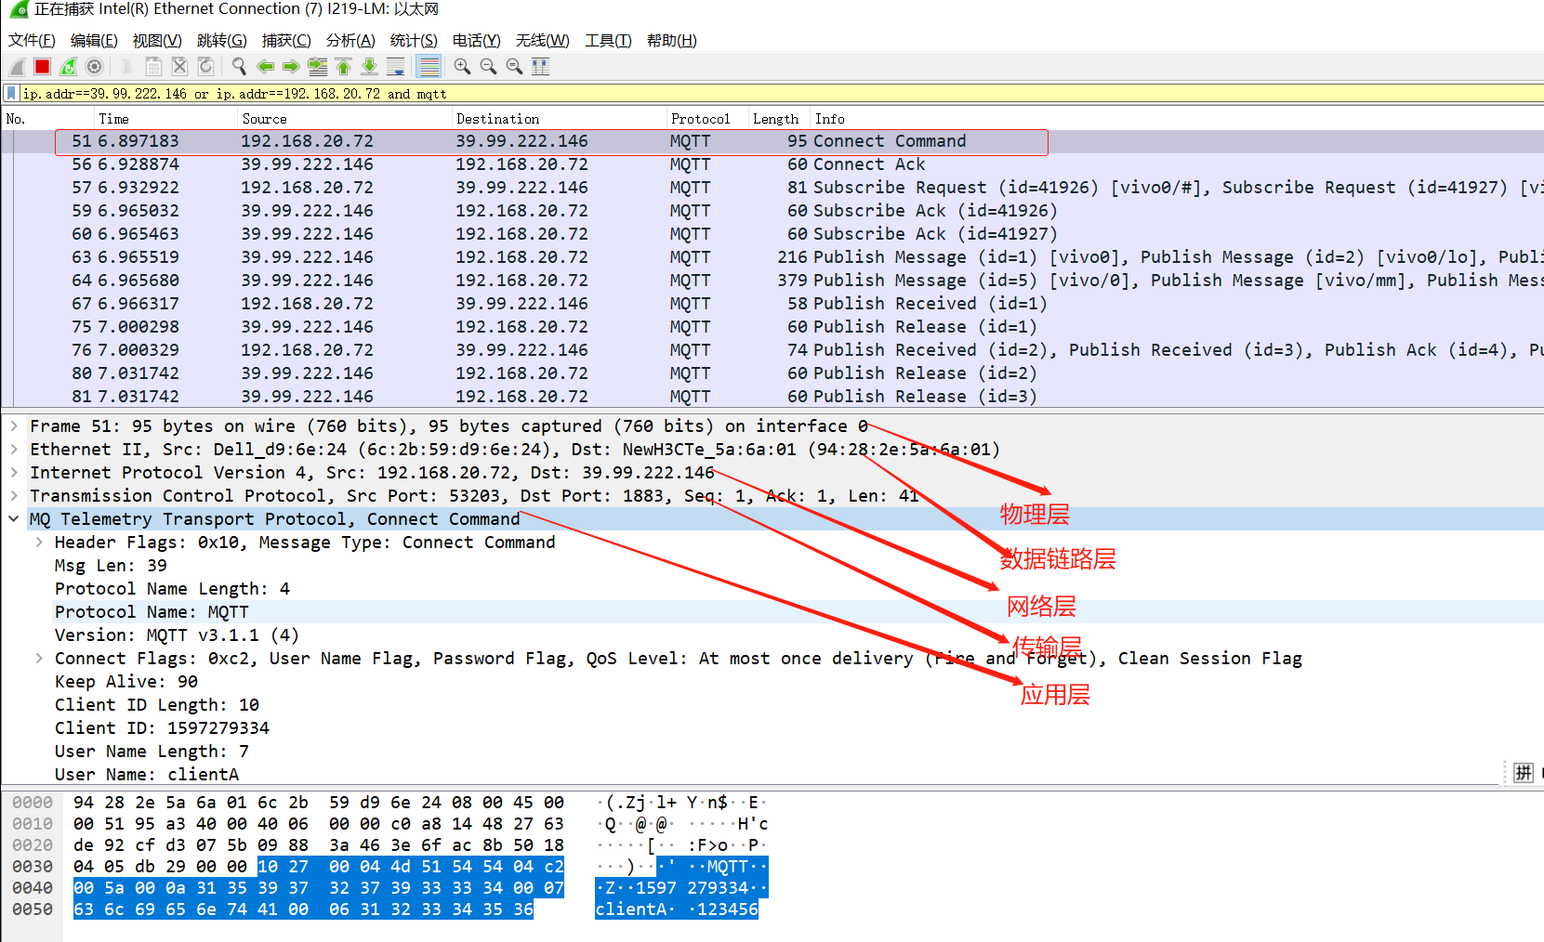Image resolution: width=1544 pixels, height=942 pixels.
Task: Select the Client ID: 1597279334 field
Action: tap(162, 727)
